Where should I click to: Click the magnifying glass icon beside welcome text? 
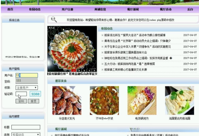[54, 20]
